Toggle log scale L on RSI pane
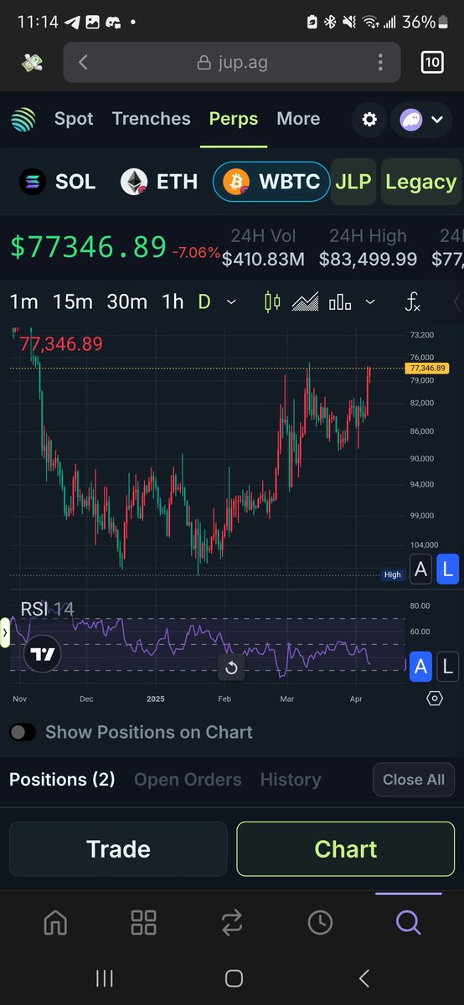The image size is (464, 1005). click(447, 667)
